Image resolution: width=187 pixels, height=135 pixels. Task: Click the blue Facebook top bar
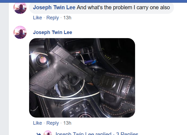pyautogui.click(x=93, y=1)
